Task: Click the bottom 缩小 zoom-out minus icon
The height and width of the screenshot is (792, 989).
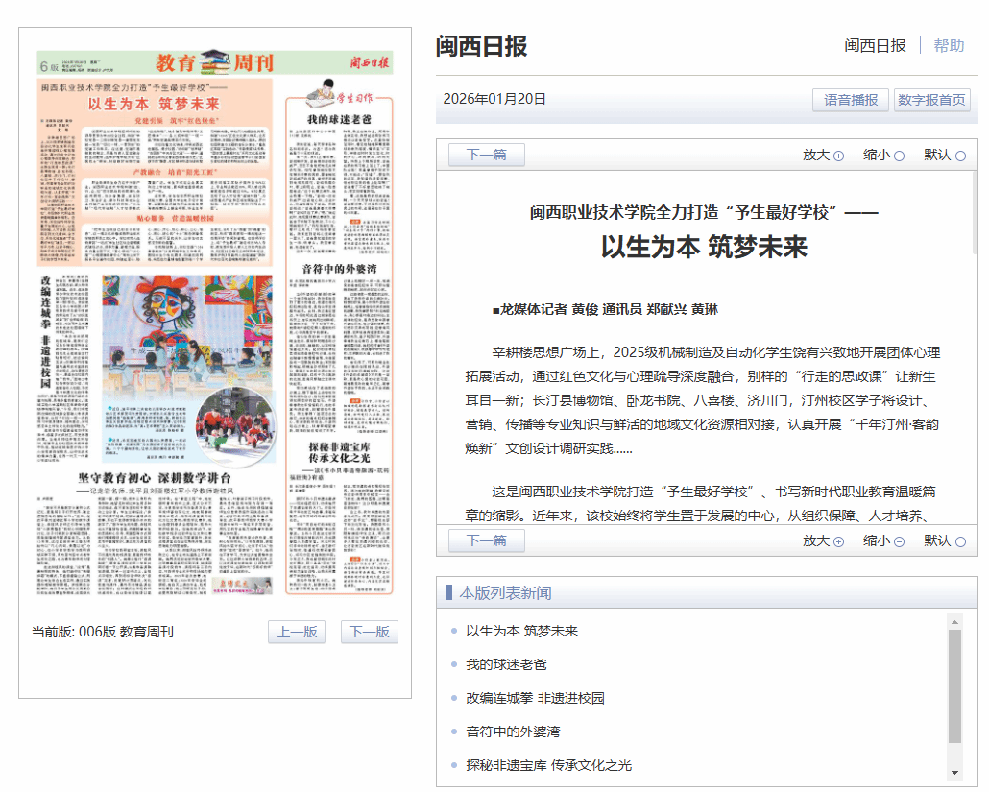Action: [899, 541]
